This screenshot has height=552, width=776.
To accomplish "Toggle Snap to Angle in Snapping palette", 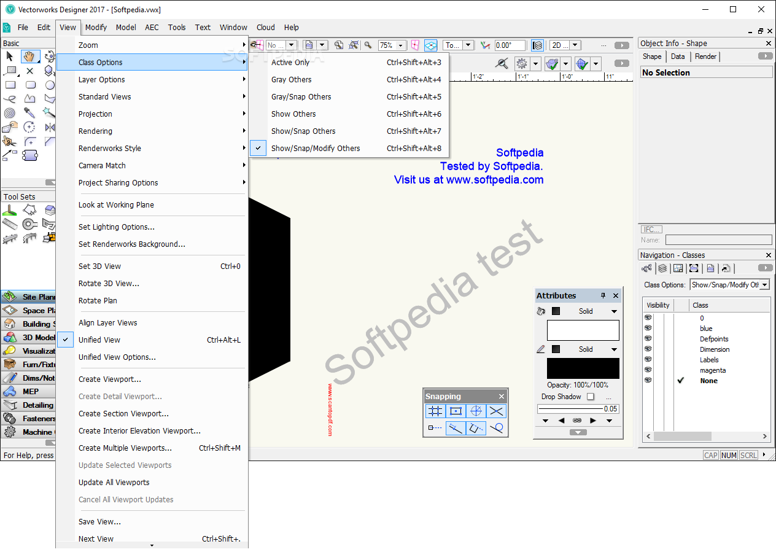I will (x=476, y=411).
